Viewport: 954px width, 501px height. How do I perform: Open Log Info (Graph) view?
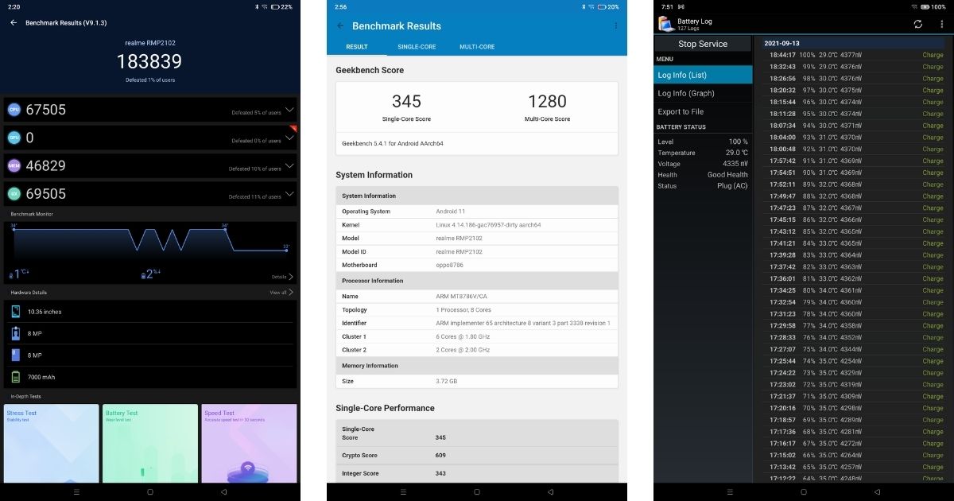(x=686, y=93)
